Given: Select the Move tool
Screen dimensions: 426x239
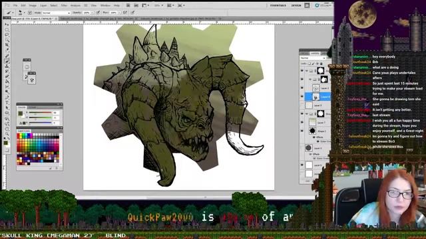Looking at the screenshot, I should pyautogui.click(x=7, y=25).
